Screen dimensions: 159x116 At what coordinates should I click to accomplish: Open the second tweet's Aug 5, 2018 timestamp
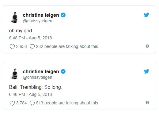click(x=40, y=94)
